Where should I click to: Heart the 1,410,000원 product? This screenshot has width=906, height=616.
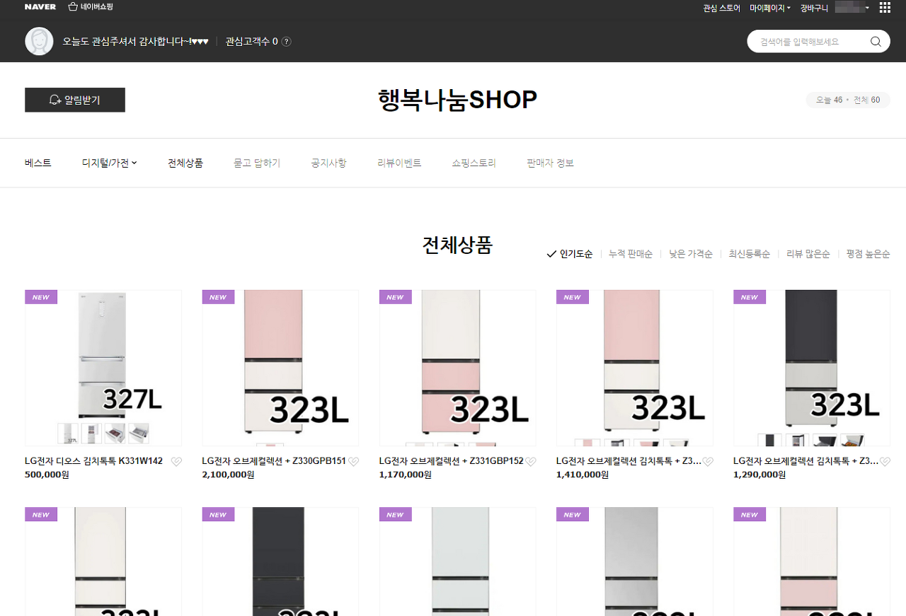click(x=707, y=462)
